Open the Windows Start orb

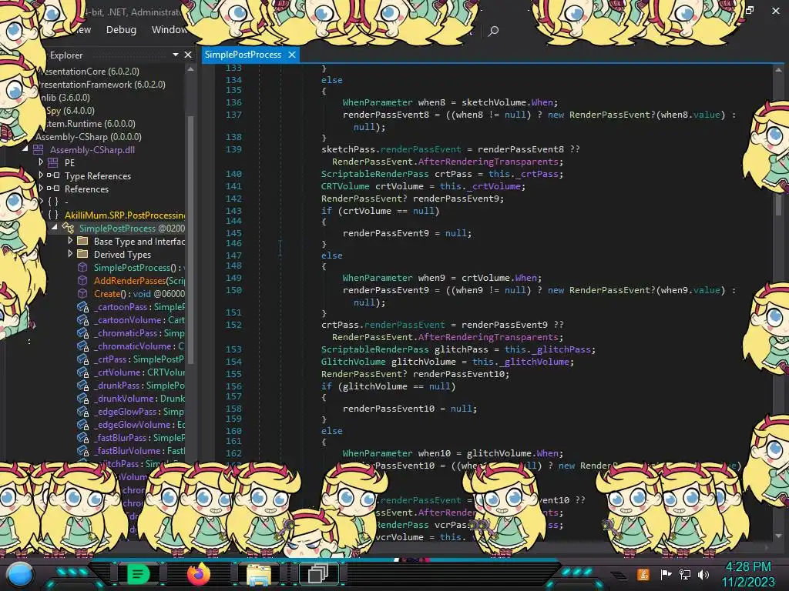coord(19,575)
